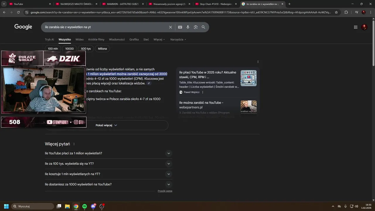
Task: Open 'Ile płaci YouTube w 2025 roku?' source
Action: (x=208, y=74)
